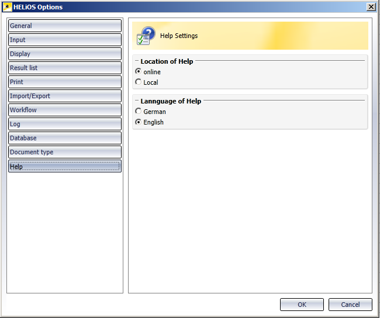Open the Log settings category
Image resolution: width=380 pixels, height=318 pixels.
pos(65,124)
